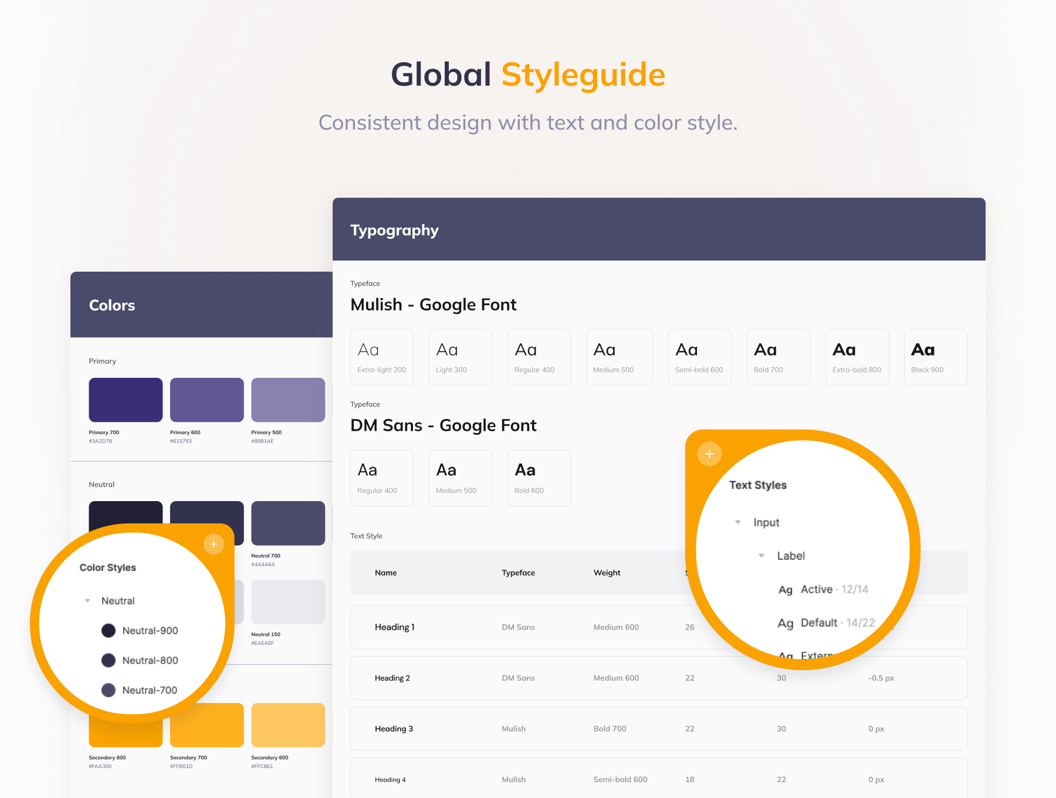The image size is (1056, 798).
Task: Click the plus icon in Text Styles
Action: (x=709, y=454)
